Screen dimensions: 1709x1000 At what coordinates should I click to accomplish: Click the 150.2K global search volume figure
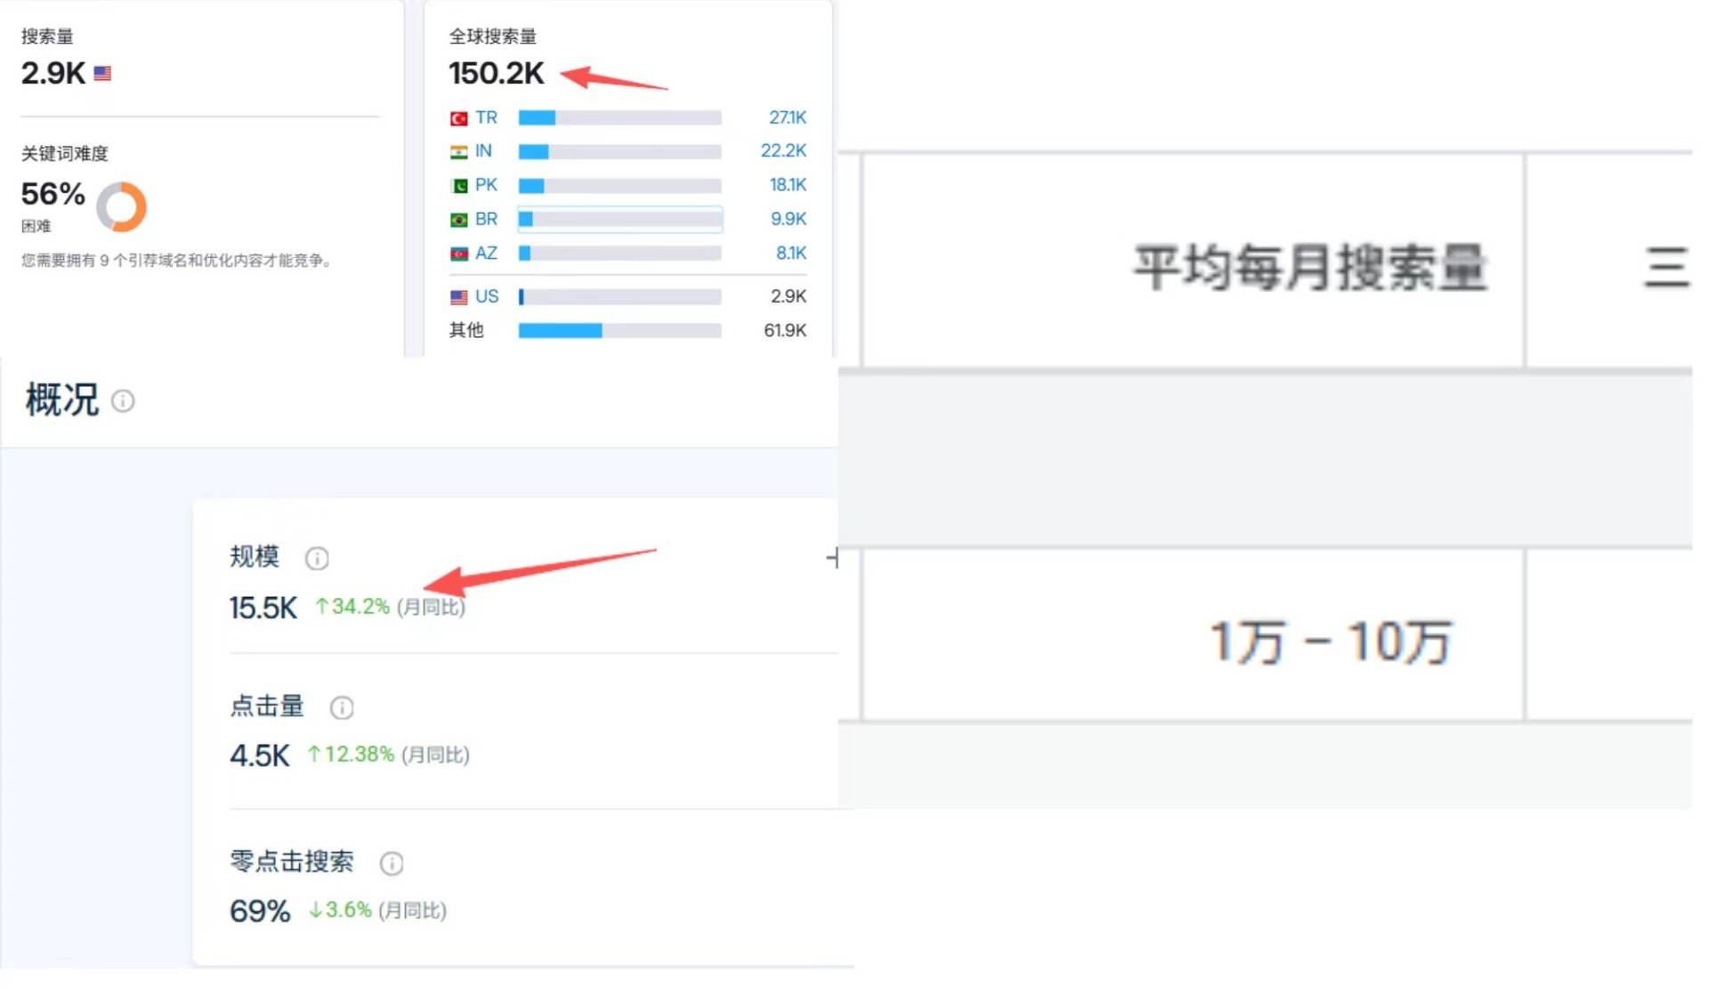[496, 74]
